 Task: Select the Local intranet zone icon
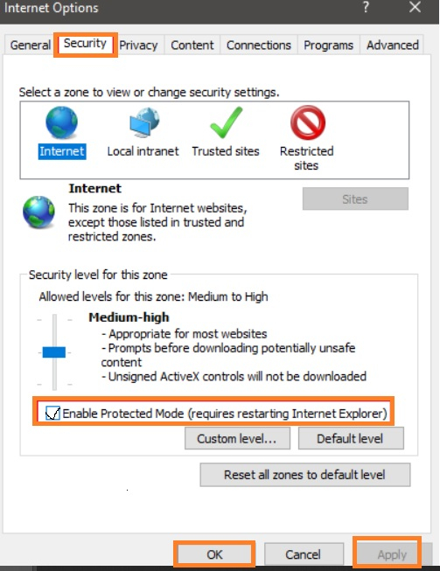point(144,122)
